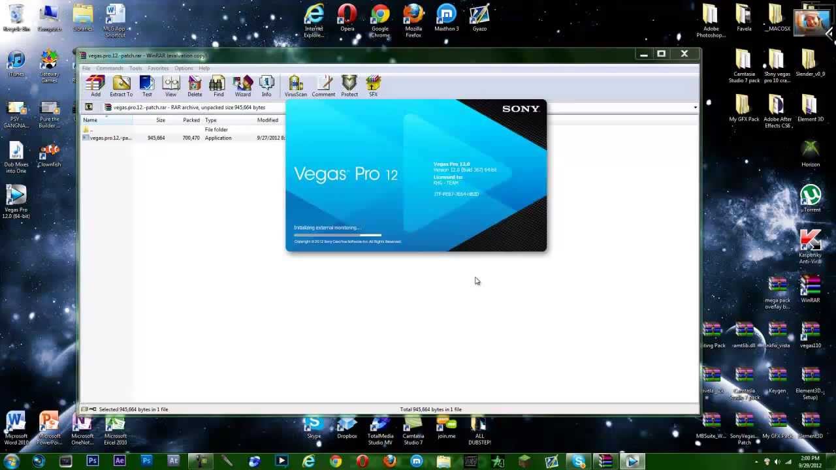This screenshot has height=470, width=836.
Task: Sort by the Modified column header
Action: 270,120
